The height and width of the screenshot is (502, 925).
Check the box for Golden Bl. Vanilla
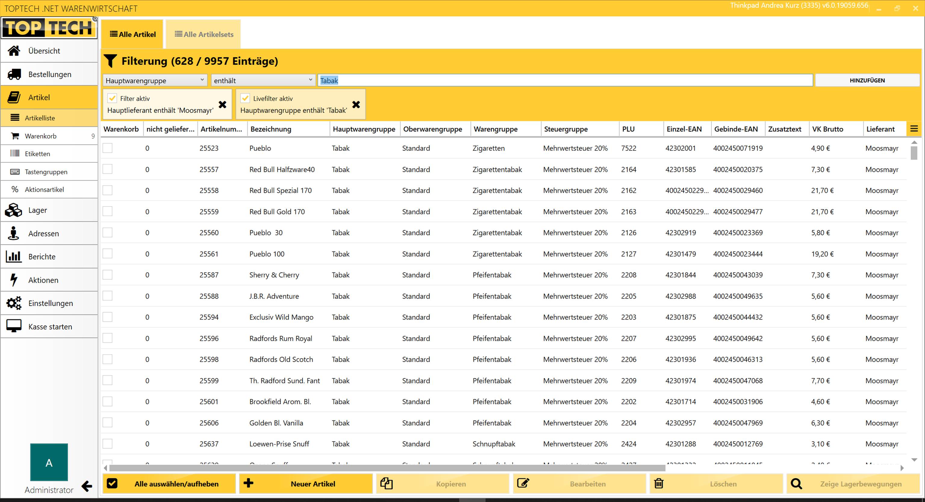(107, 423)
